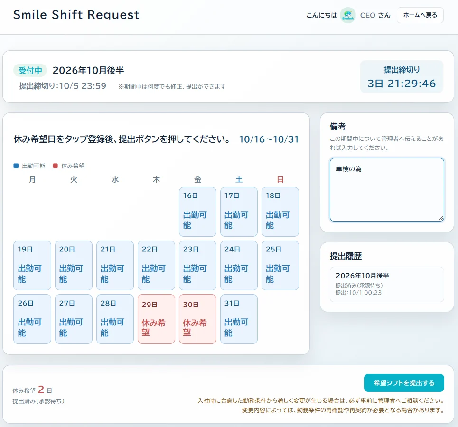Click the 木 Thursday column header
The width and height of the screenshot is (458, 427).
[x=156, y=180]
